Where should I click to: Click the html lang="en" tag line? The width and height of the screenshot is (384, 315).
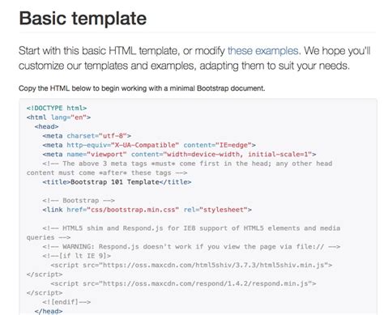[x=58, y=117]
